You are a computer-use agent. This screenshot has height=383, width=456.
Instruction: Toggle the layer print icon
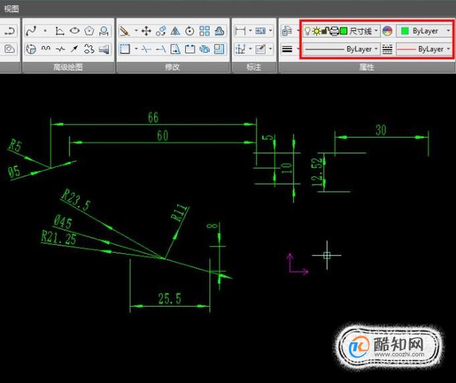(x=334, y=31)
